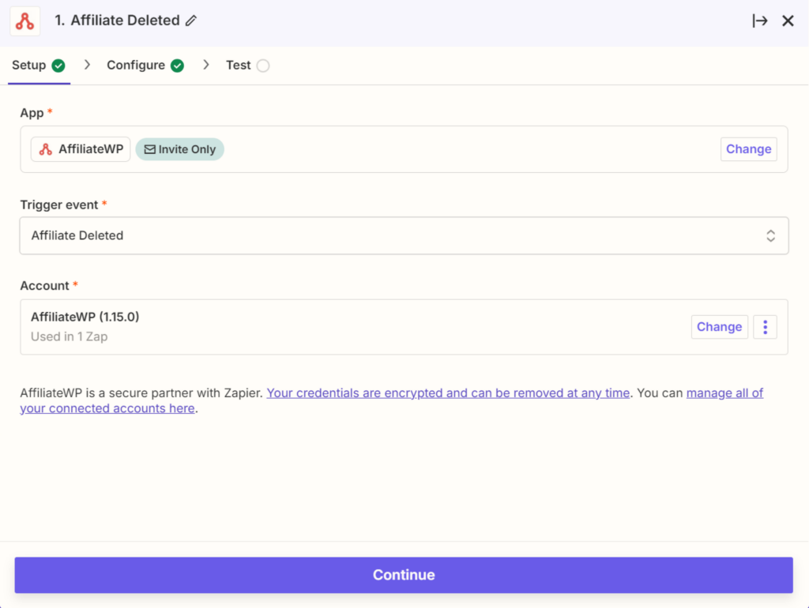Click the 'App' field label
This screenshot has height=608, width=809.
pos(32,113)
